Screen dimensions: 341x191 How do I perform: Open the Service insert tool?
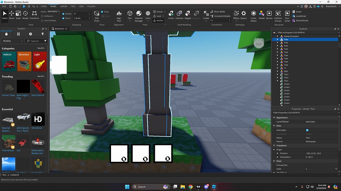269,15
